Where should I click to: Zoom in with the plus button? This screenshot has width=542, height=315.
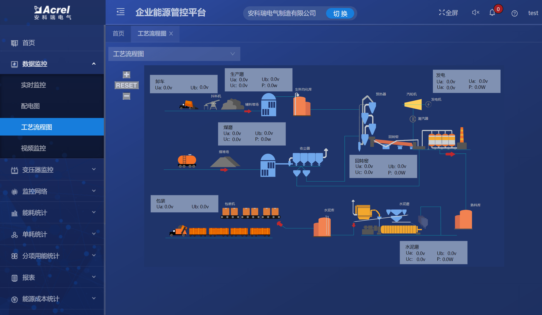point(126,75)
